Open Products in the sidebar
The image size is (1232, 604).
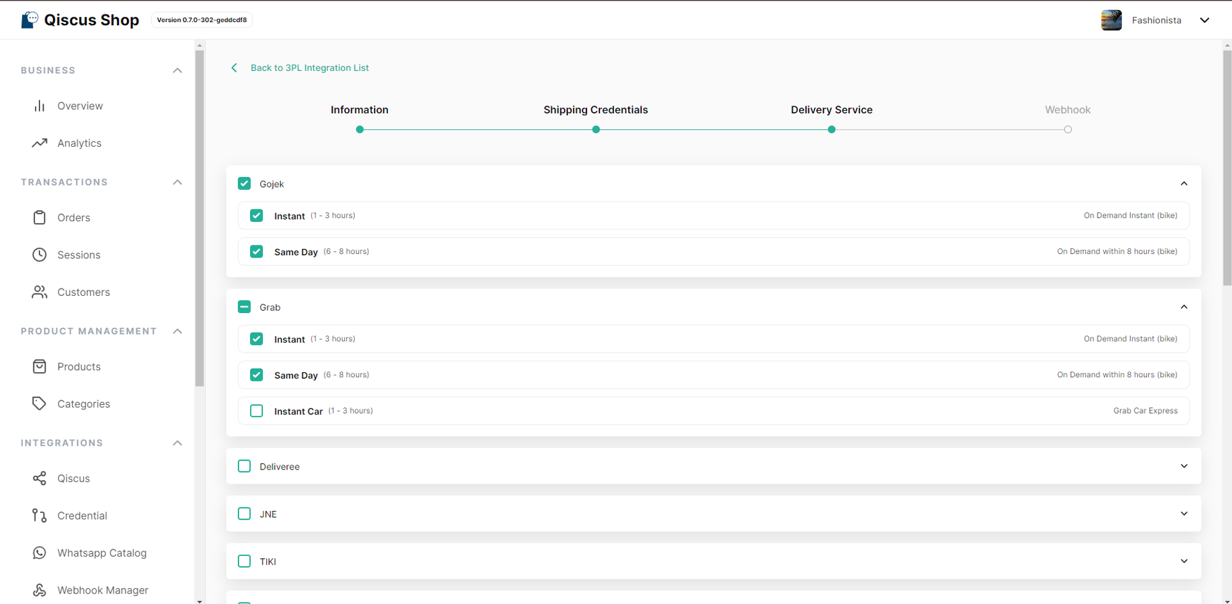coord(79,367)
